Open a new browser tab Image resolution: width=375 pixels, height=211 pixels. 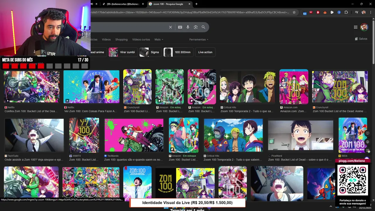coord(196,4)
